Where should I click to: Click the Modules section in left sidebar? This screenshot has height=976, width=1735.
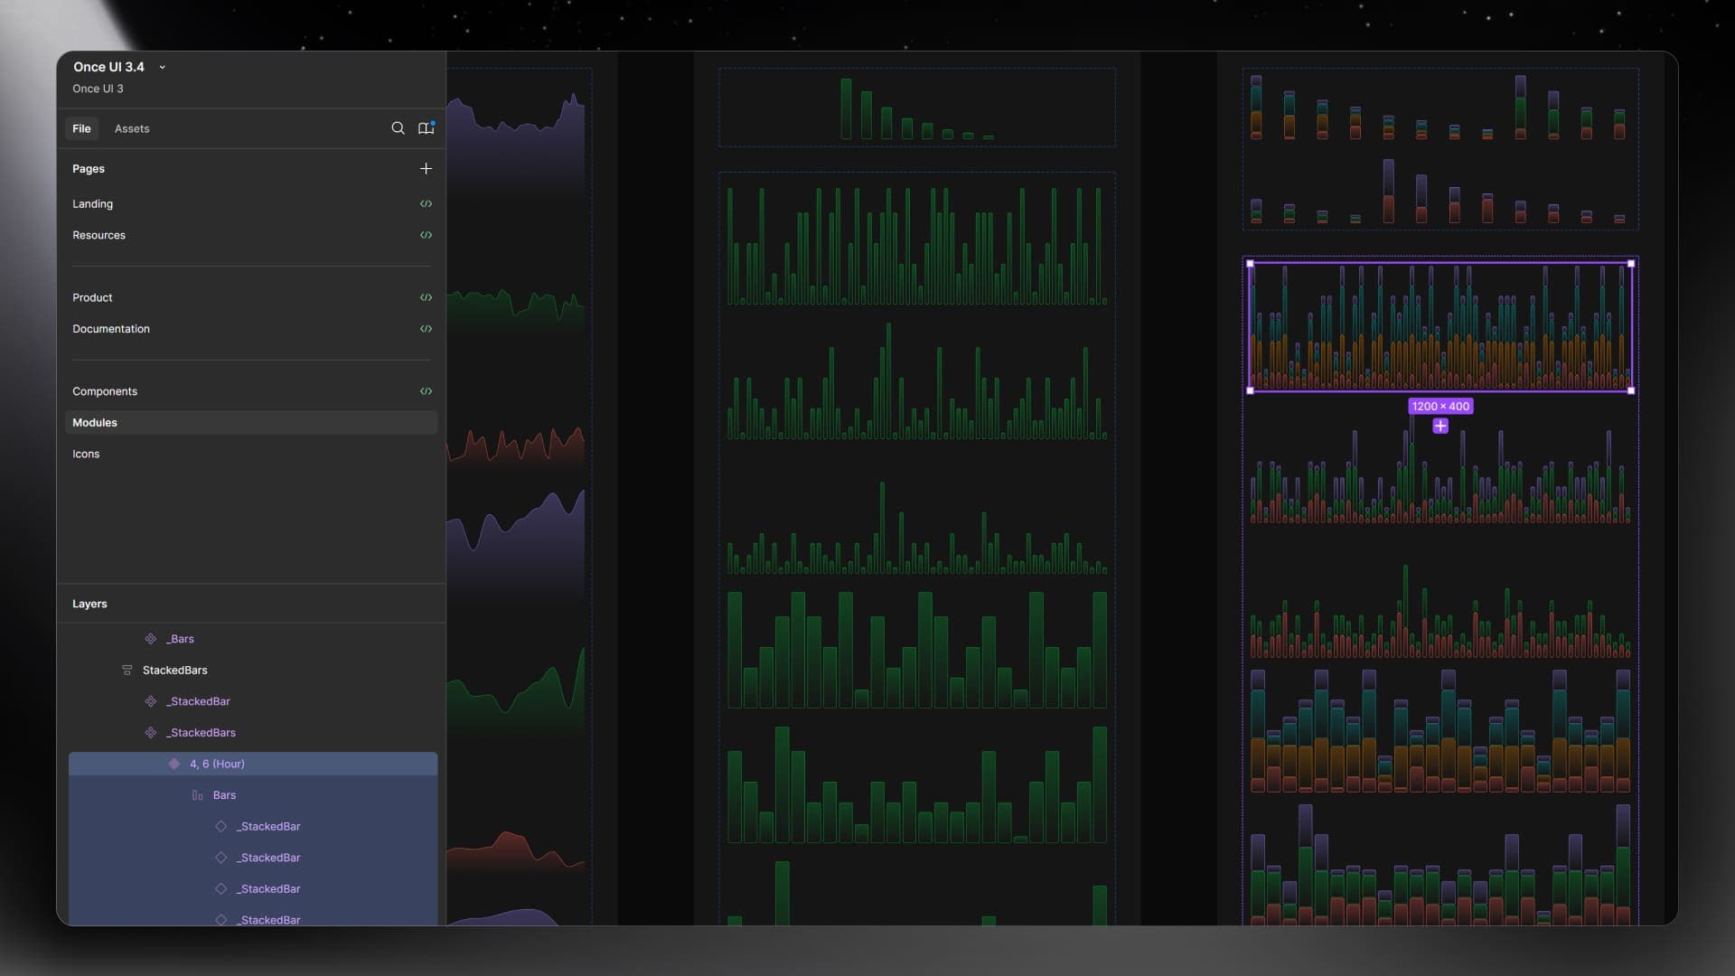[x=94, y=422]
